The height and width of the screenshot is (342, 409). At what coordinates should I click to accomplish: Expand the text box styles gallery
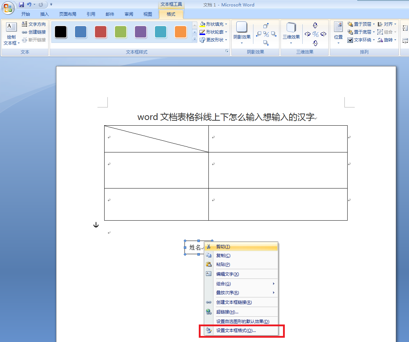(195, 39)
